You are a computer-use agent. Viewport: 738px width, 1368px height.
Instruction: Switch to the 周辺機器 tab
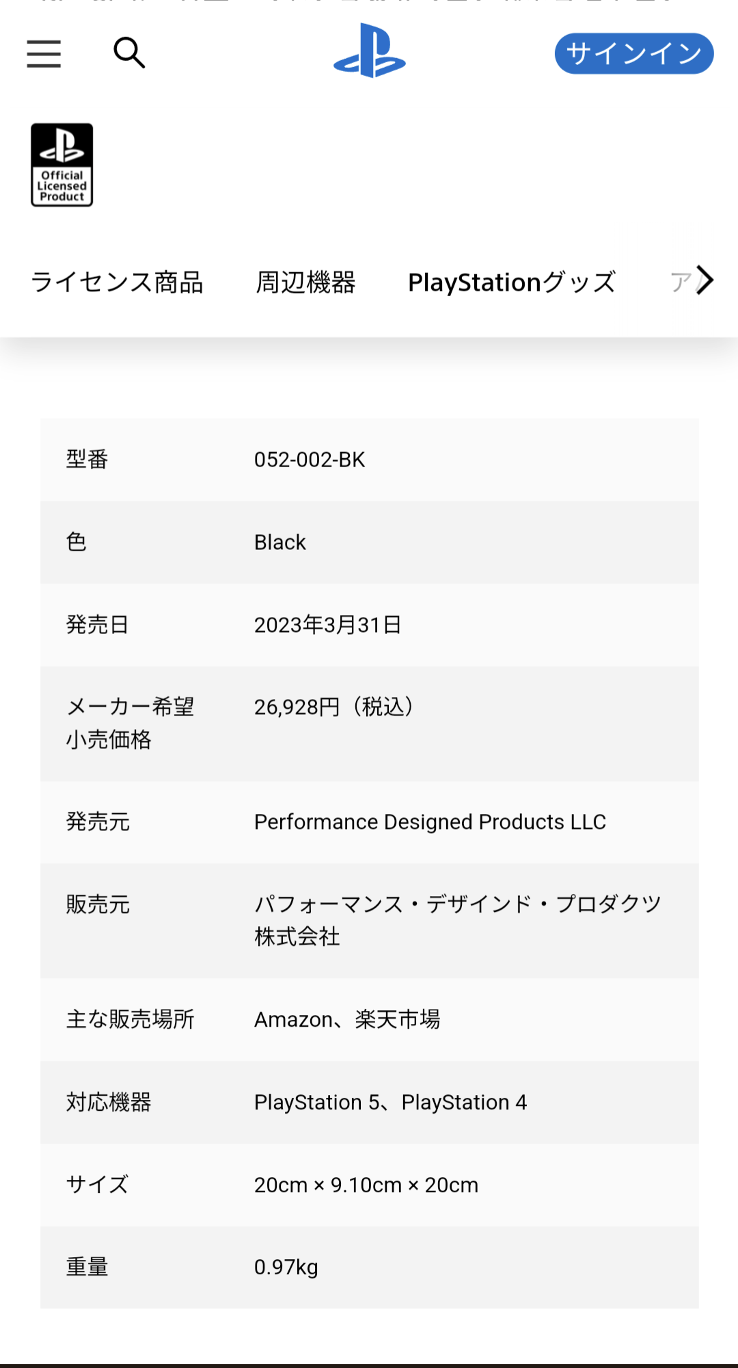coord(305,282)
